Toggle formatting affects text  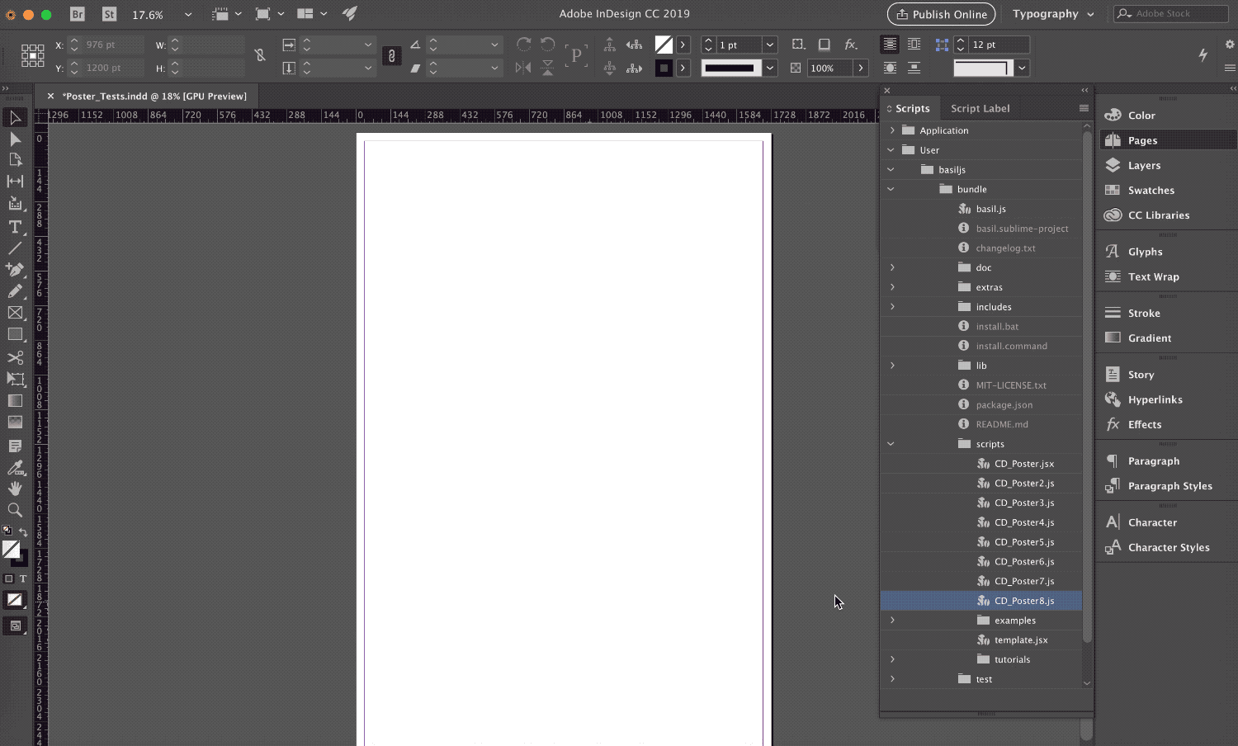pos(23,578)
